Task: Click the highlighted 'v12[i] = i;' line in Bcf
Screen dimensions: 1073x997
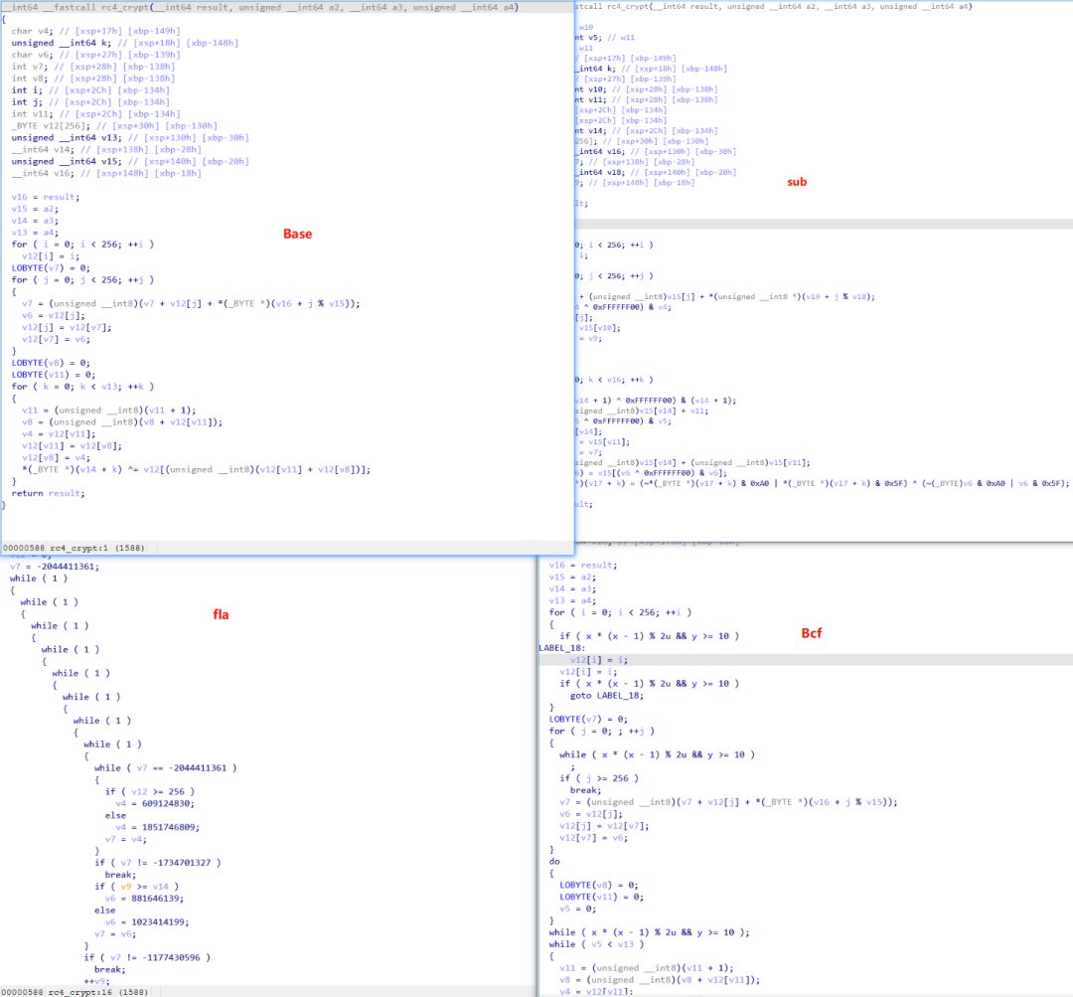Action: pos(599,660)
